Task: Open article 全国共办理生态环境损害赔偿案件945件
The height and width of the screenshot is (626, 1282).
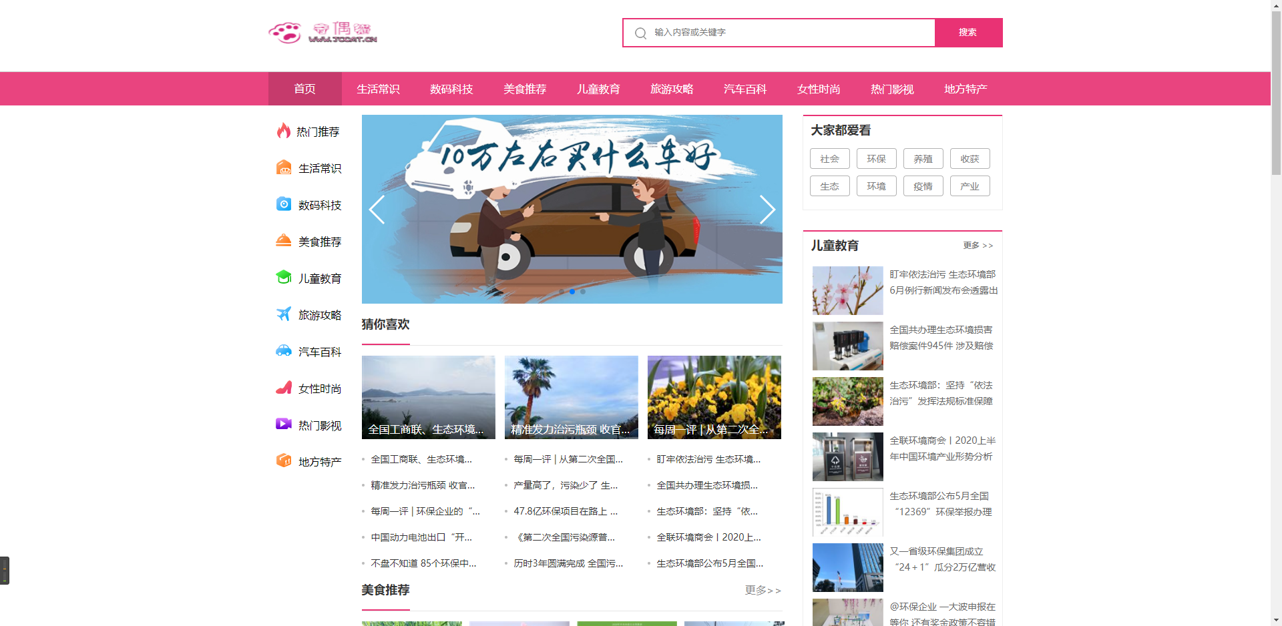Action: 941,338
